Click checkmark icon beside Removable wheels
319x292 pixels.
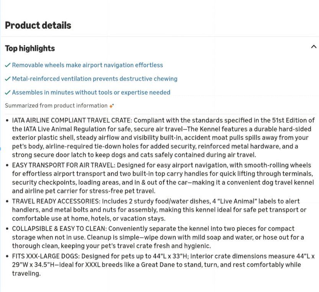pyautogui.click(x=8, y=65)
